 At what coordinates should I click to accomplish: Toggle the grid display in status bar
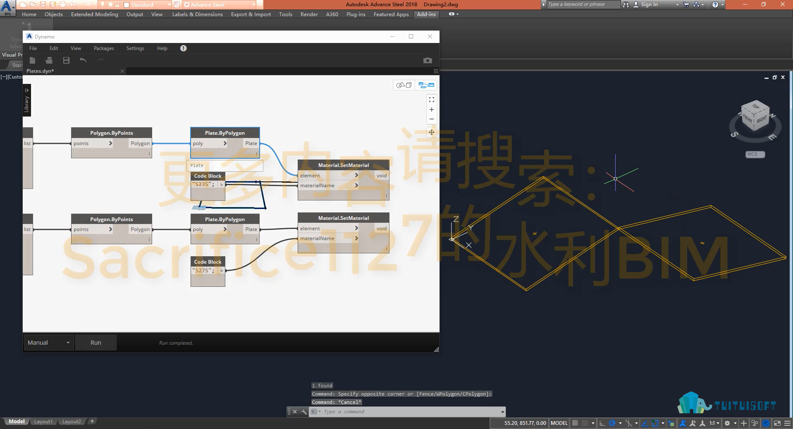pos(575,423)
